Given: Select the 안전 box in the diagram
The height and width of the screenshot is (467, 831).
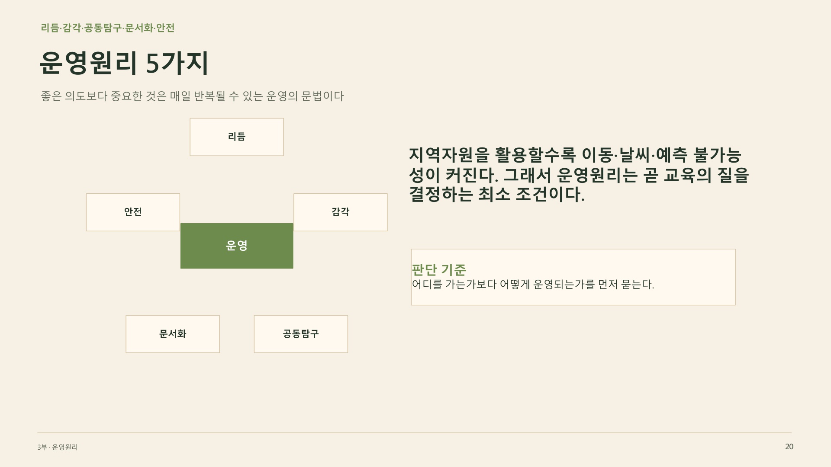Looking at the screenshot, I should tap(133, 212).
